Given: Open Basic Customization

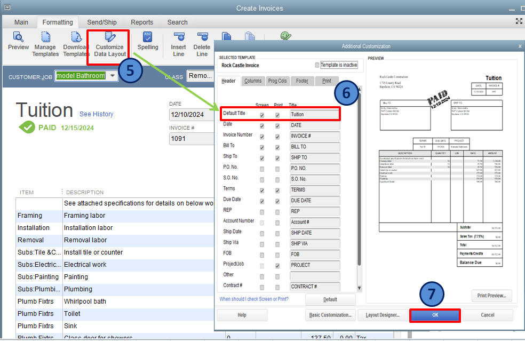Looking at the screenshot, I should pos(330,315).
